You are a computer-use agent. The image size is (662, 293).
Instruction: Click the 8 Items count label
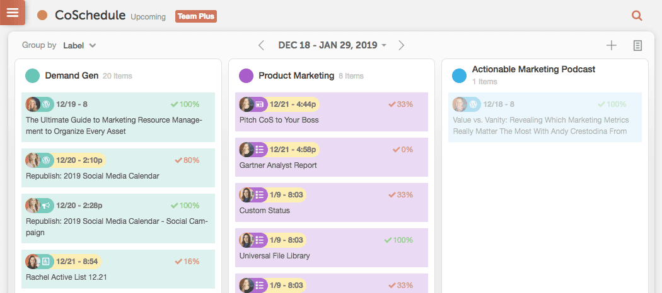[351, 76]
